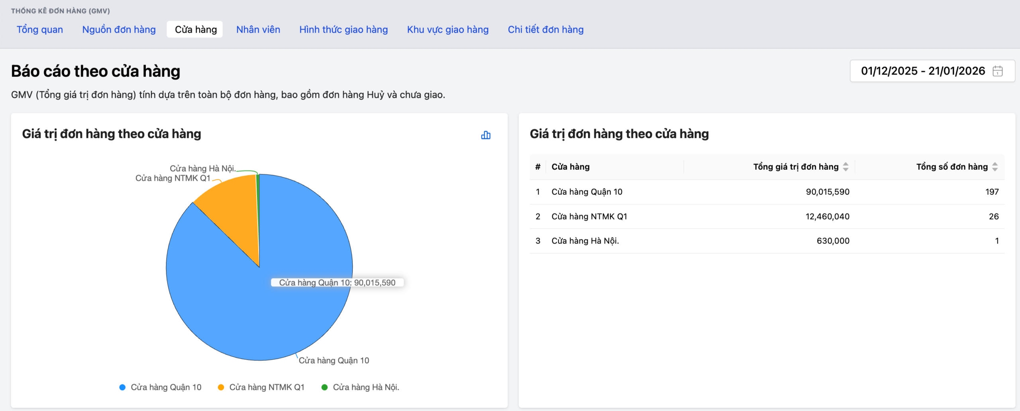1020x411 pixels.
Task: Switch to Nguồn đơn hàng tab
Action: point(119,29)
